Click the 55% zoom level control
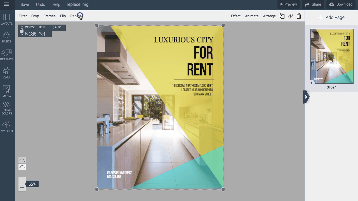358x201 pixels. click(32, 184)
